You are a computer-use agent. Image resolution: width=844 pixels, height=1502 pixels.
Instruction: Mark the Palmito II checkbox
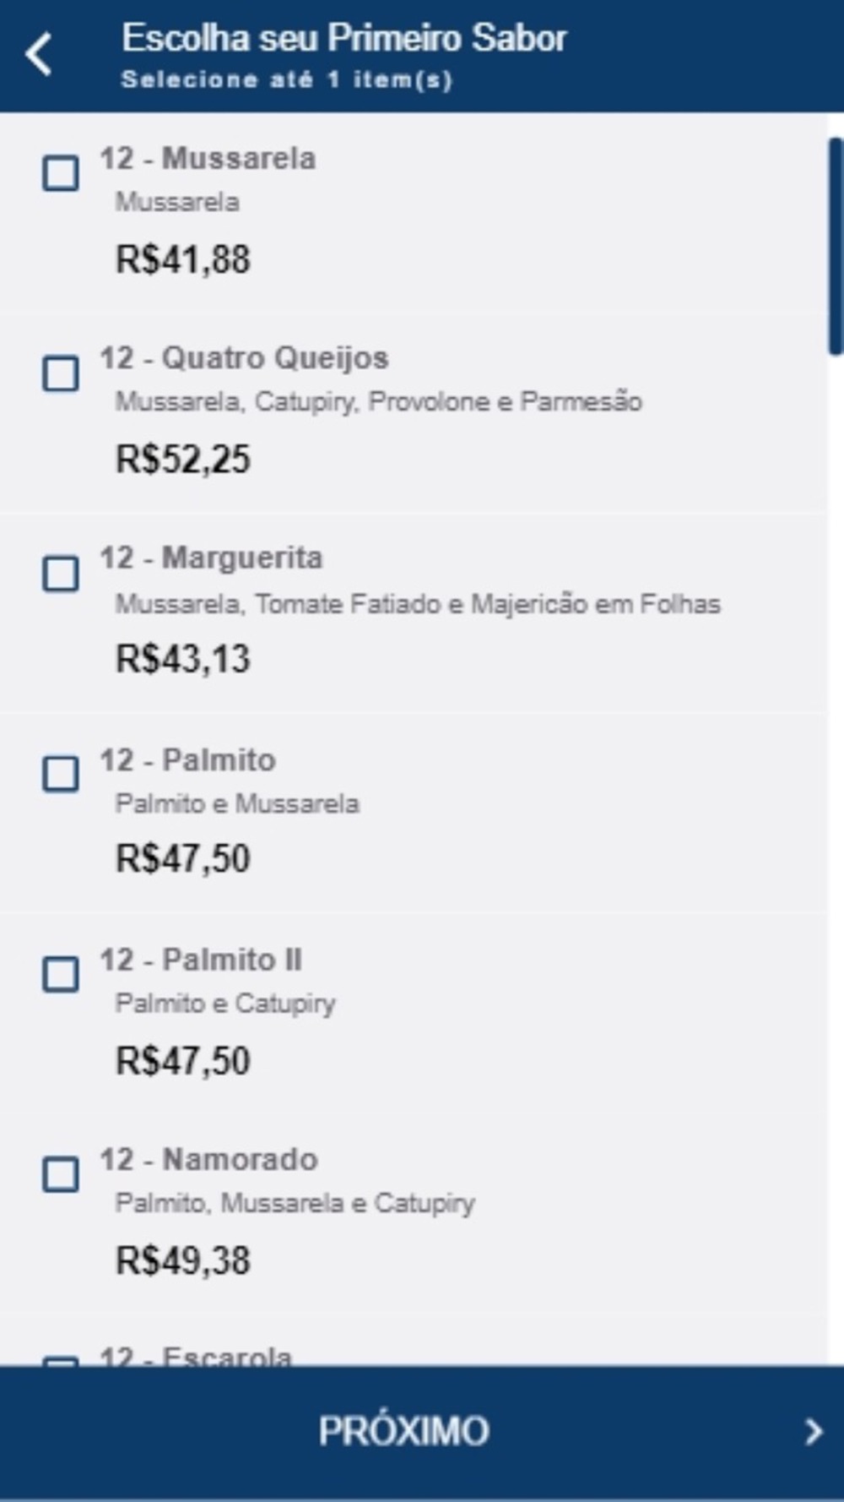click(x=61, y=974)
